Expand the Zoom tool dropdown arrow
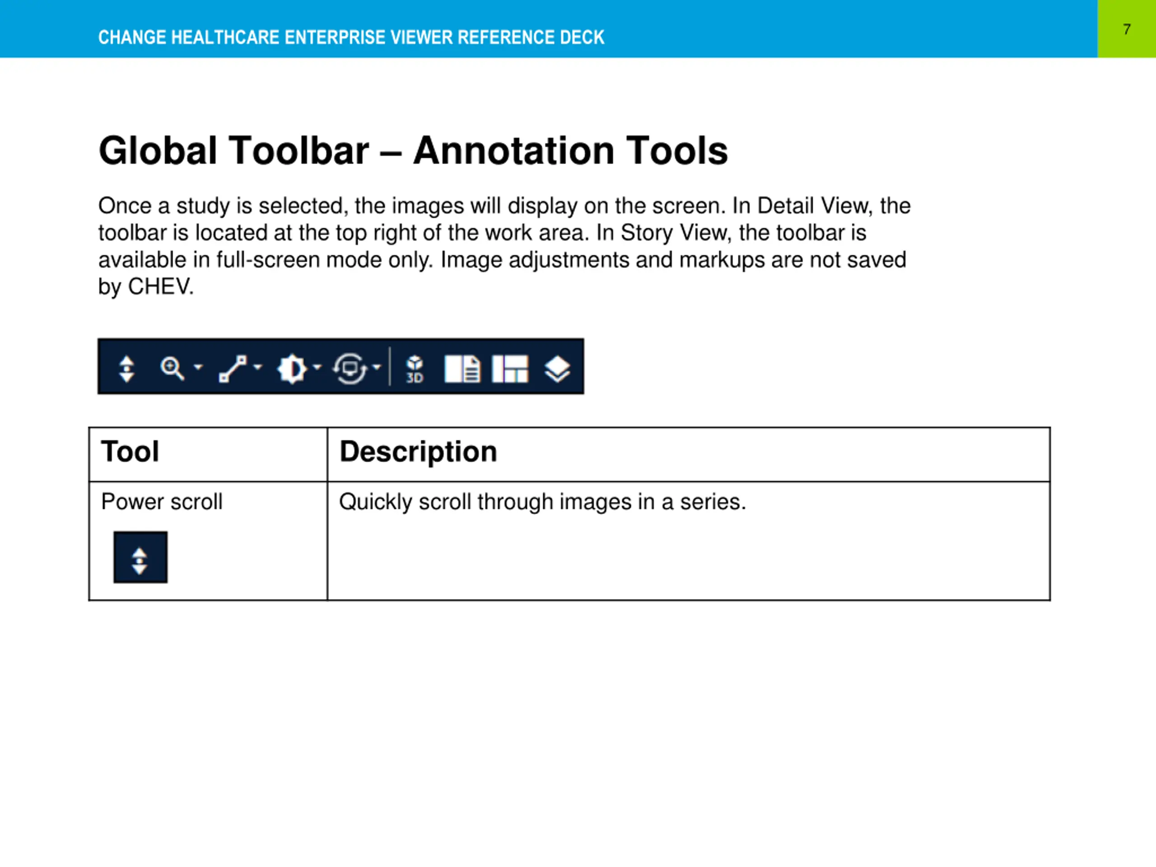1156x867 pixels. pyautogui.click(x=198, y=367)
